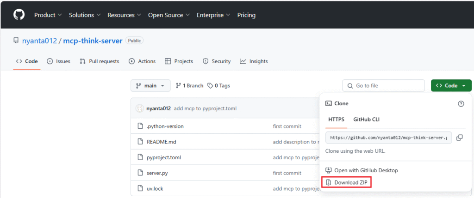Select the GitHub CLI clone tab
Image resolution: width=474 pixels, height=198 pixels.
click(367, 120)
